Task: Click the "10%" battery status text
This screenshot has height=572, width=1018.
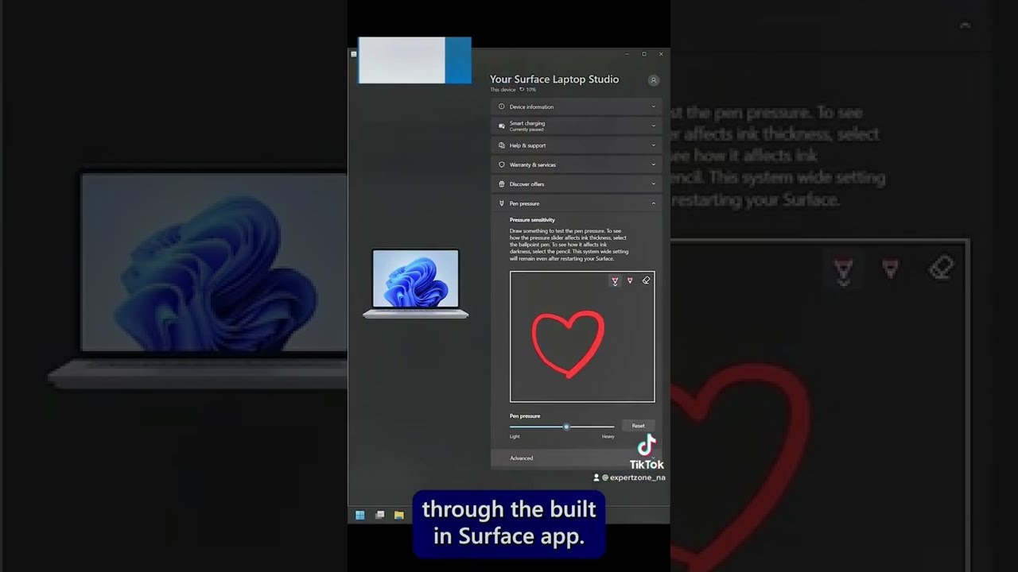Action: click(530, 90)
